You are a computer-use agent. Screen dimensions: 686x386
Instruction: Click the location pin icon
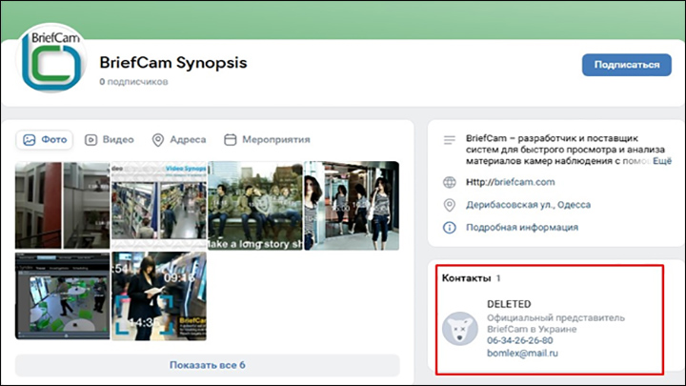(x=450, y=205)
